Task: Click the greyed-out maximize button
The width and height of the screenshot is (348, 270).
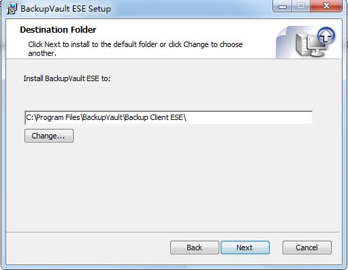Action: pyautogui.click(x=301, y=6)
